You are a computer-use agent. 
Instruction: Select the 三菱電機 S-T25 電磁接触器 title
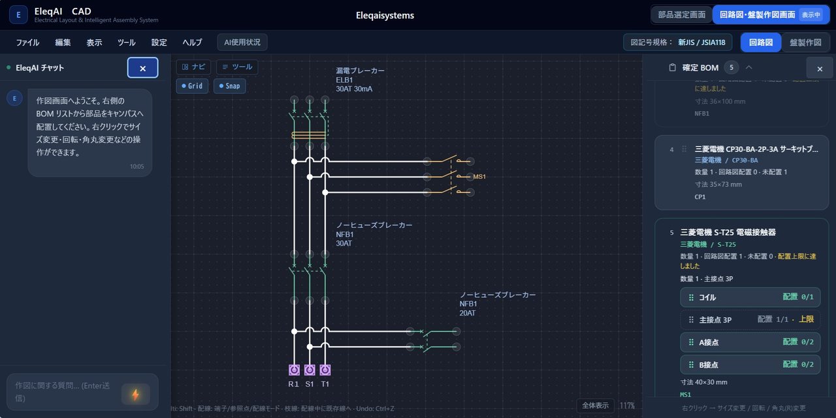click(x=728, y=233)
